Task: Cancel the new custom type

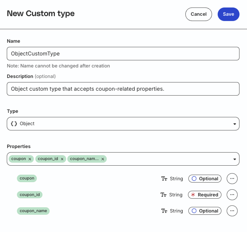Action: tap(199, 14)
